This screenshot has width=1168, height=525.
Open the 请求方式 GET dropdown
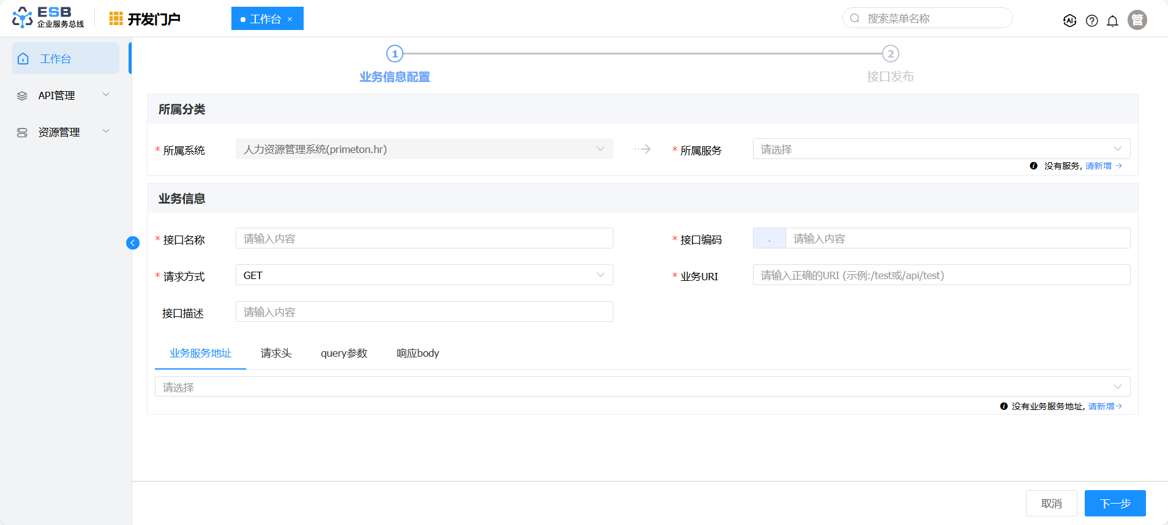click(424, 275)
